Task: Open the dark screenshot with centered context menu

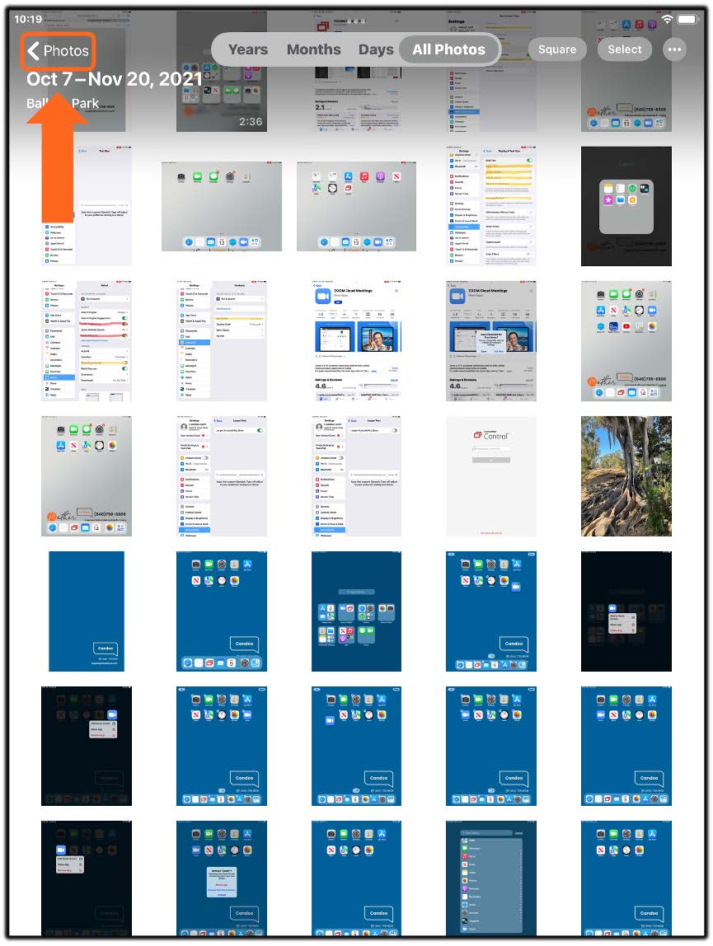Action: click(x=626, y=611)
